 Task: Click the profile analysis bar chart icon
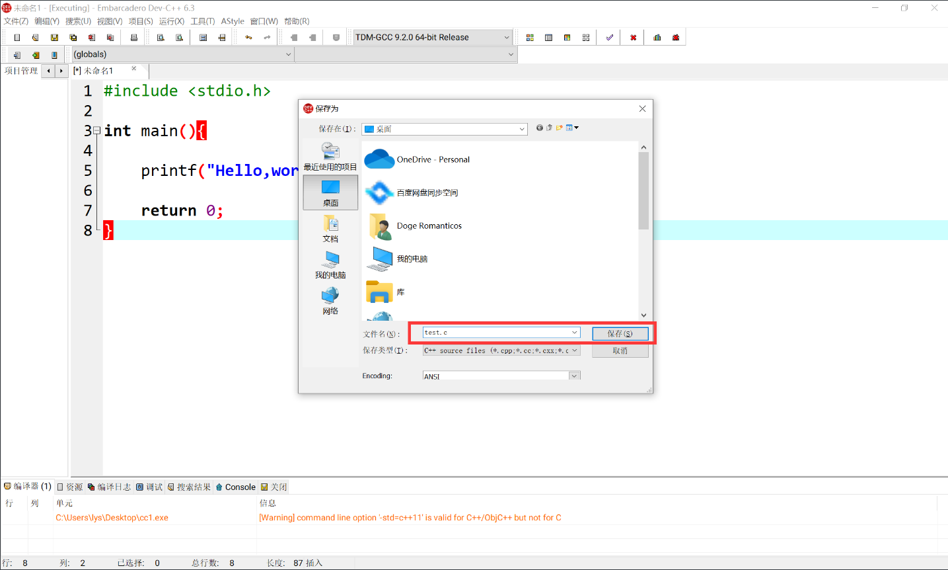pyautogui.click(x=657, y=38)
